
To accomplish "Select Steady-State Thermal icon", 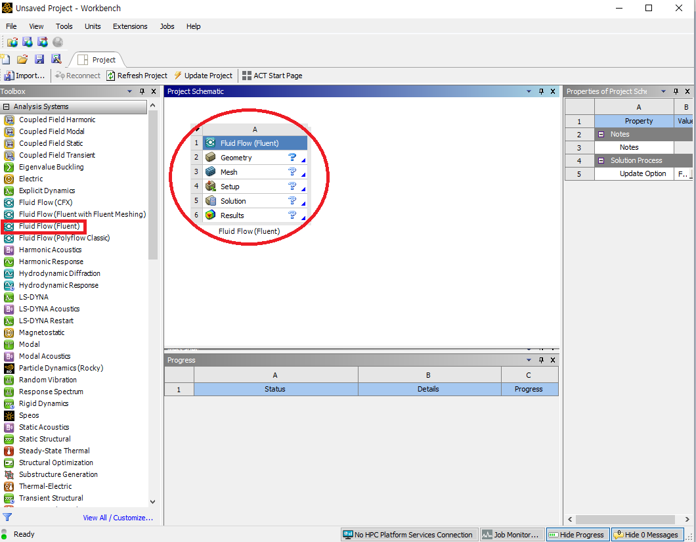I will click(9, 451).
